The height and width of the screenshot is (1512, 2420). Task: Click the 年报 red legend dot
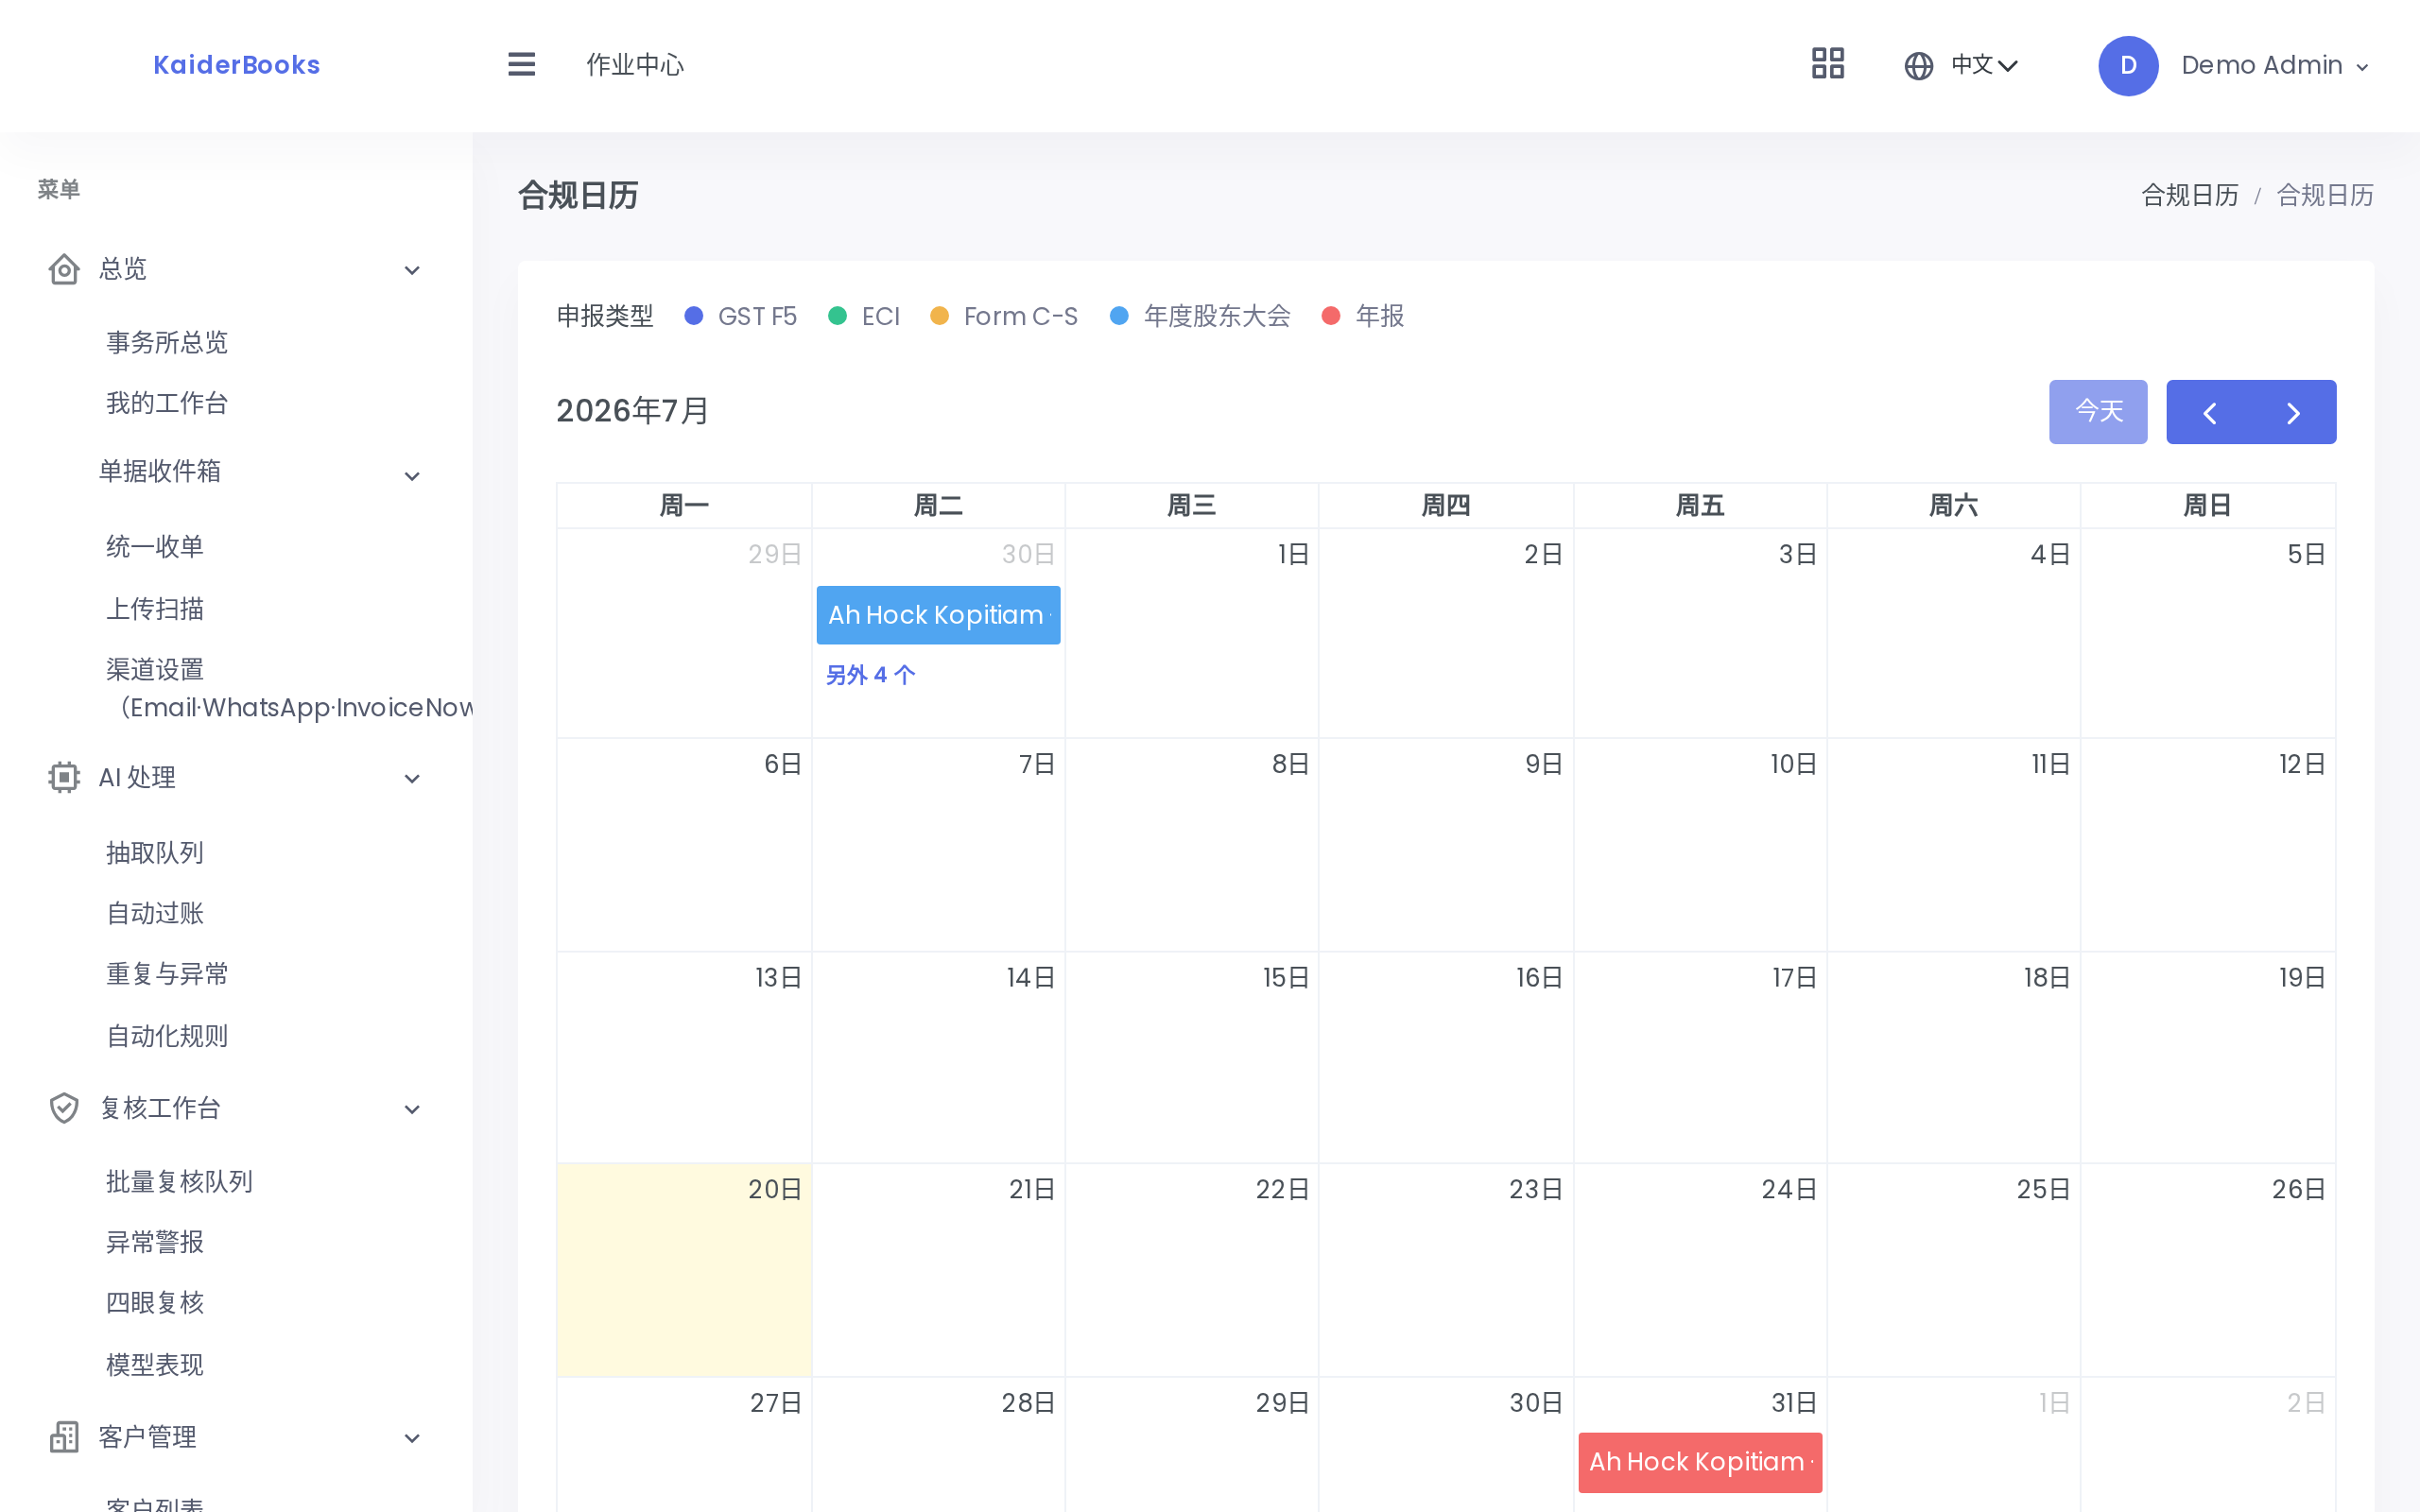click(1330, 316)
